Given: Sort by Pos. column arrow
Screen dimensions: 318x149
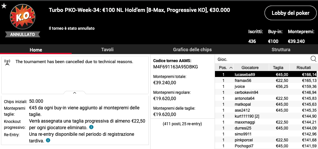Looking at the screenshot, I should pyautogui.click(x=231, y=68).
